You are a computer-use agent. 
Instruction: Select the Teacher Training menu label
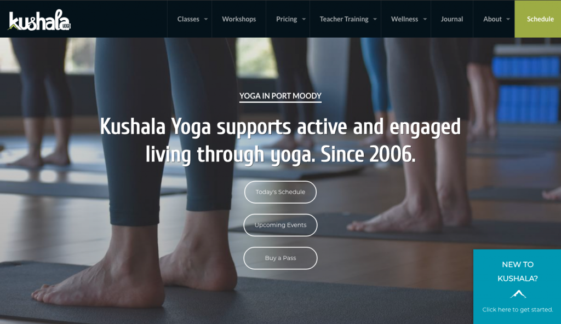coord(344,19)
